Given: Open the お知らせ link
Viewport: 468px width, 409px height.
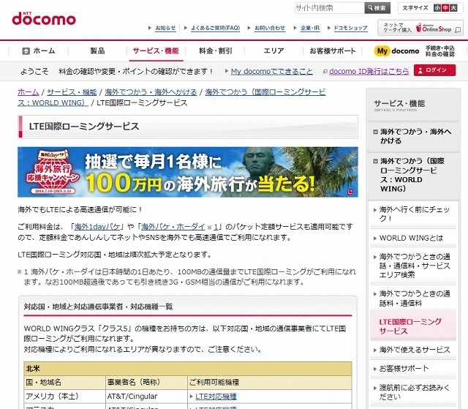Looking at the screenshot, I should click(165, 28).
